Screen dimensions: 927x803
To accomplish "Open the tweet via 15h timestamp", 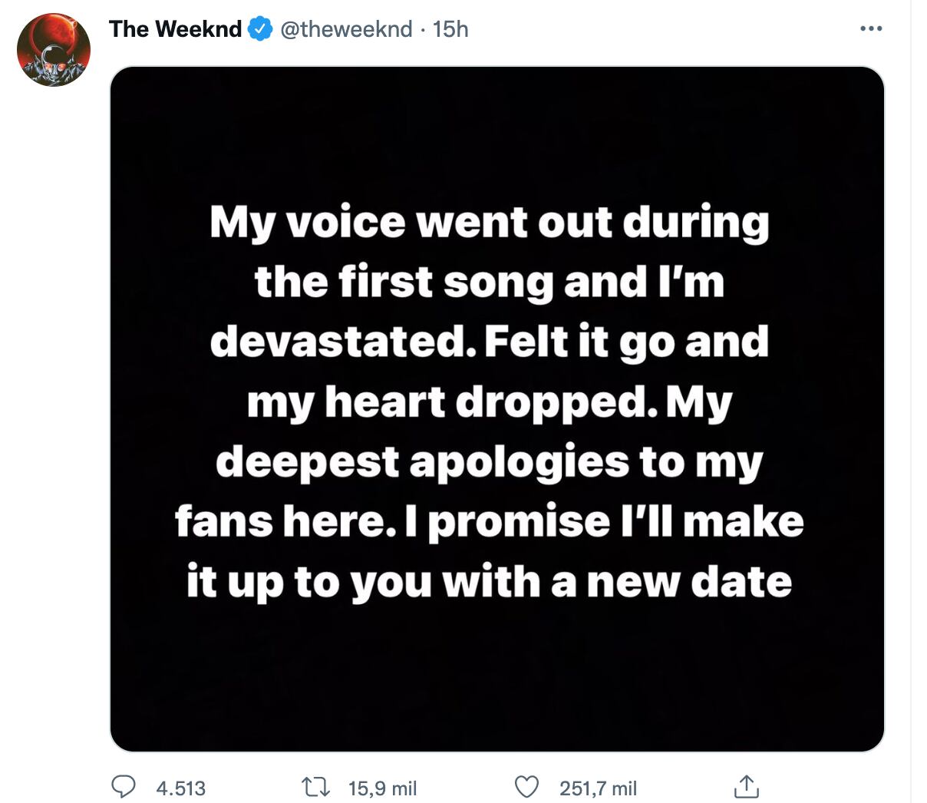I will point(450,29).
